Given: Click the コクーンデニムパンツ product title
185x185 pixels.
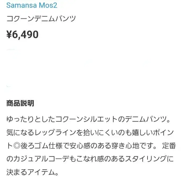Looking at the screenshot, I should 41,19.
